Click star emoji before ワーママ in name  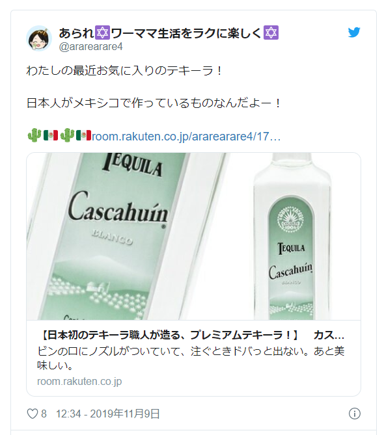coord(102,33)
